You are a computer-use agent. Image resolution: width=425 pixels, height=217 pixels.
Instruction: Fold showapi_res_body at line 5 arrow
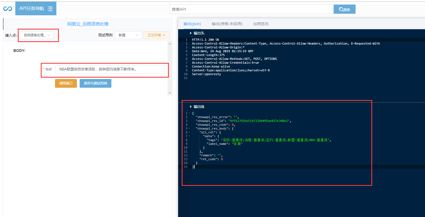tap(189, 128)
